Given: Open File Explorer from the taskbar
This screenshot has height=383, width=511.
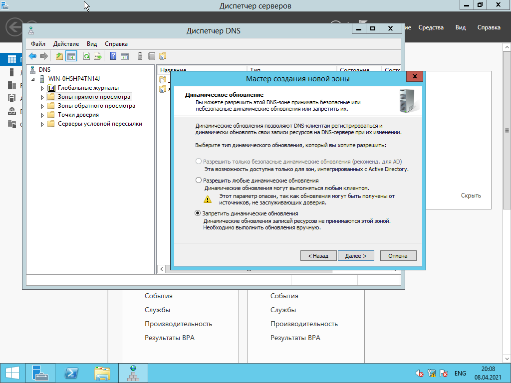Looking at the screenshot, I should pyautogui.click(x=102, y=373).
